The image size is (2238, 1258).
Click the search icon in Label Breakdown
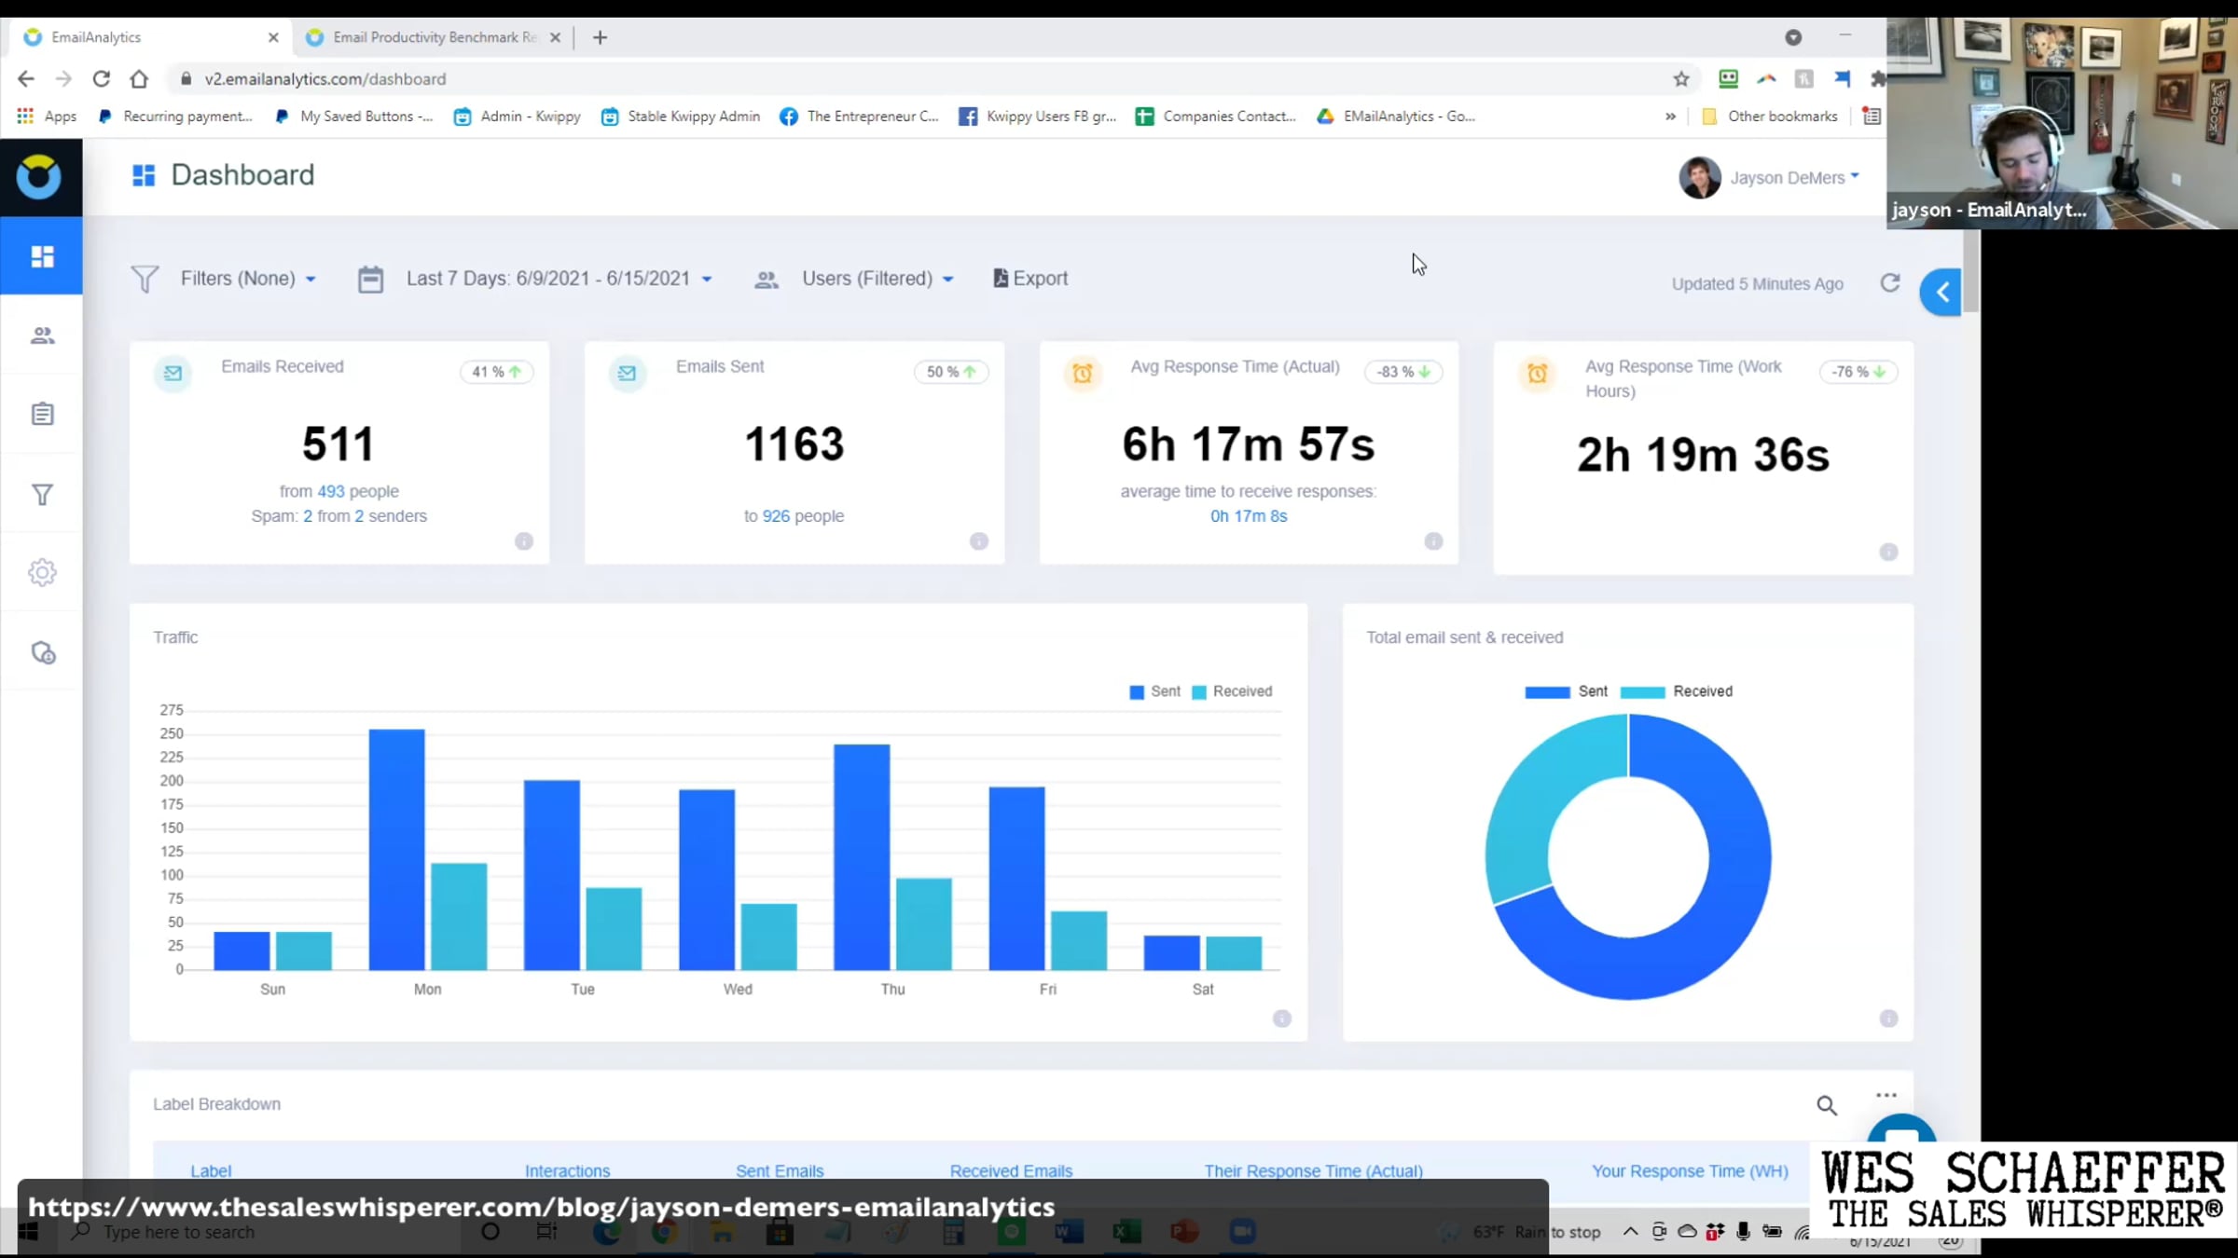tap(1826, 1105)
